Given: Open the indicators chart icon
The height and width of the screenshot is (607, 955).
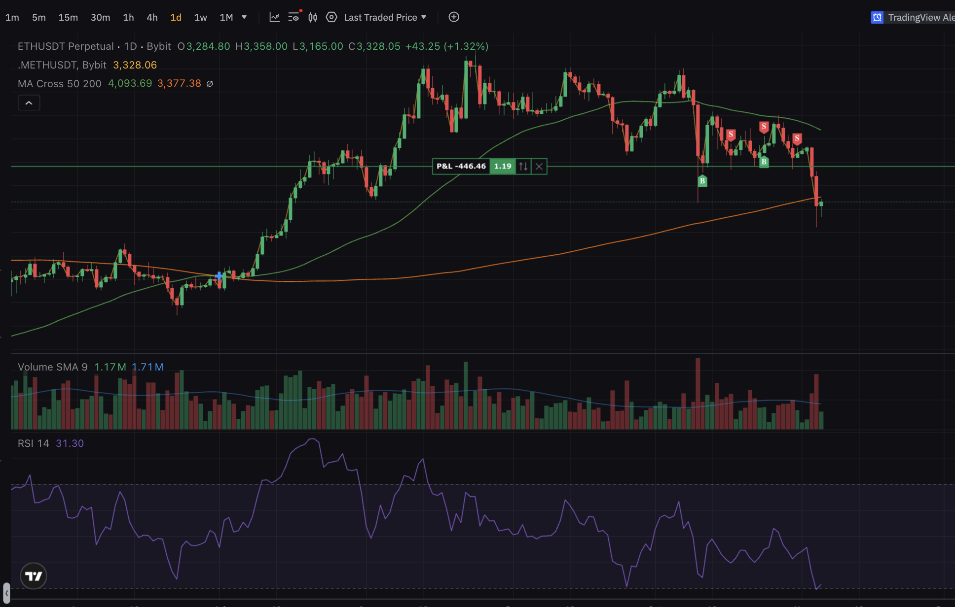Looking at the screenshot, I should click(x=274, y=17).
